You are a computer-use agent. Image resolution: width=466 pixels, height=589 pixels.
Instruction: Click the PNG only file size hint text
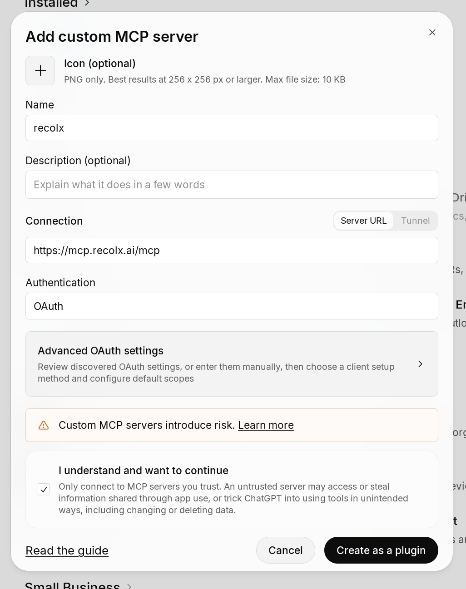[x=204, y=79]
